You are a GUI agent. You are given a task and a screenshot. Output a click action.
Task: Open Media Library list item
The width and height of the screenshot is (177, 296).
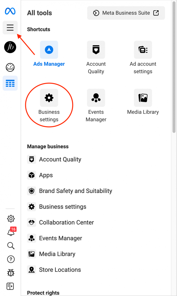pos(51,254)
